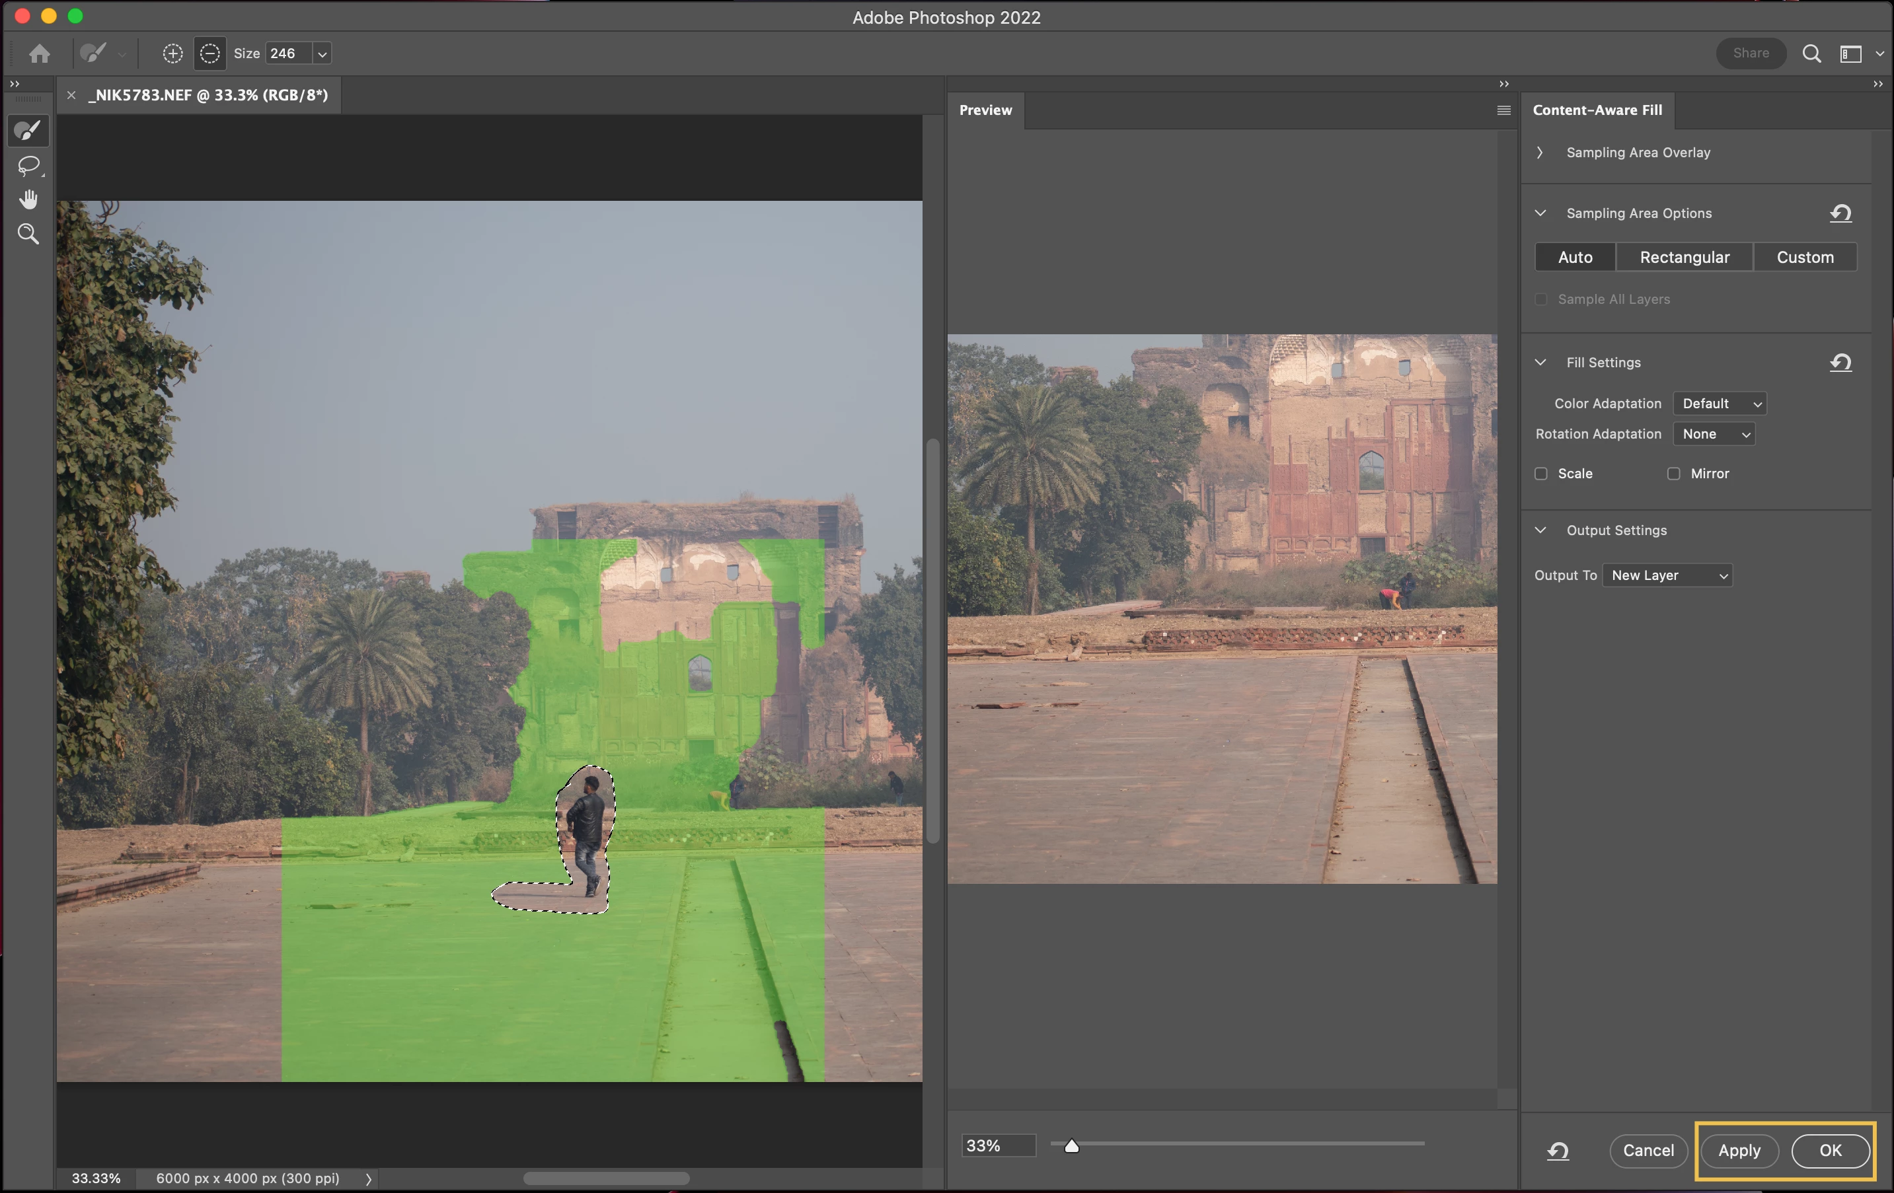Click the Apply button

[x=1738, y=1151]
